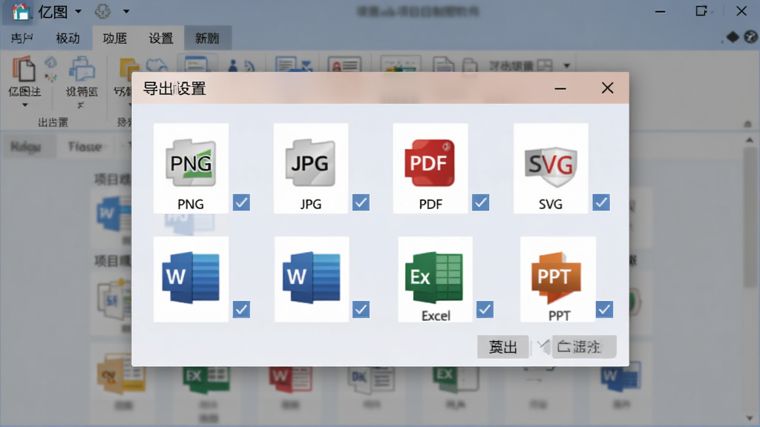Uncheck the JPG format checkbox
The width and height of the screenshot is (760, 427).
tap(361, 202)
